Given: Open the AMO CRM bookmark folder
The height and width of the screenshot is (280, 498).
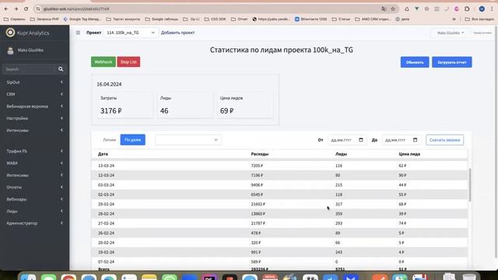Looking at the screenshot, I should pos(373,19).
